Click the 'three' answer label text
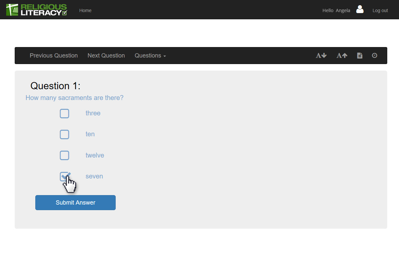Viewport: 399px width, 267px height. 93,113
